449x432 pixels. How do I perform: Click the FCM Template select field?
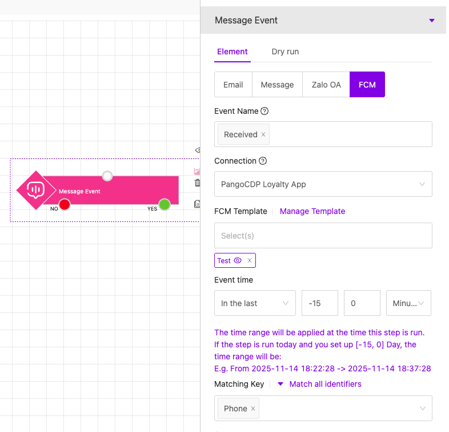pyautogui.click(x=323, y=236)
